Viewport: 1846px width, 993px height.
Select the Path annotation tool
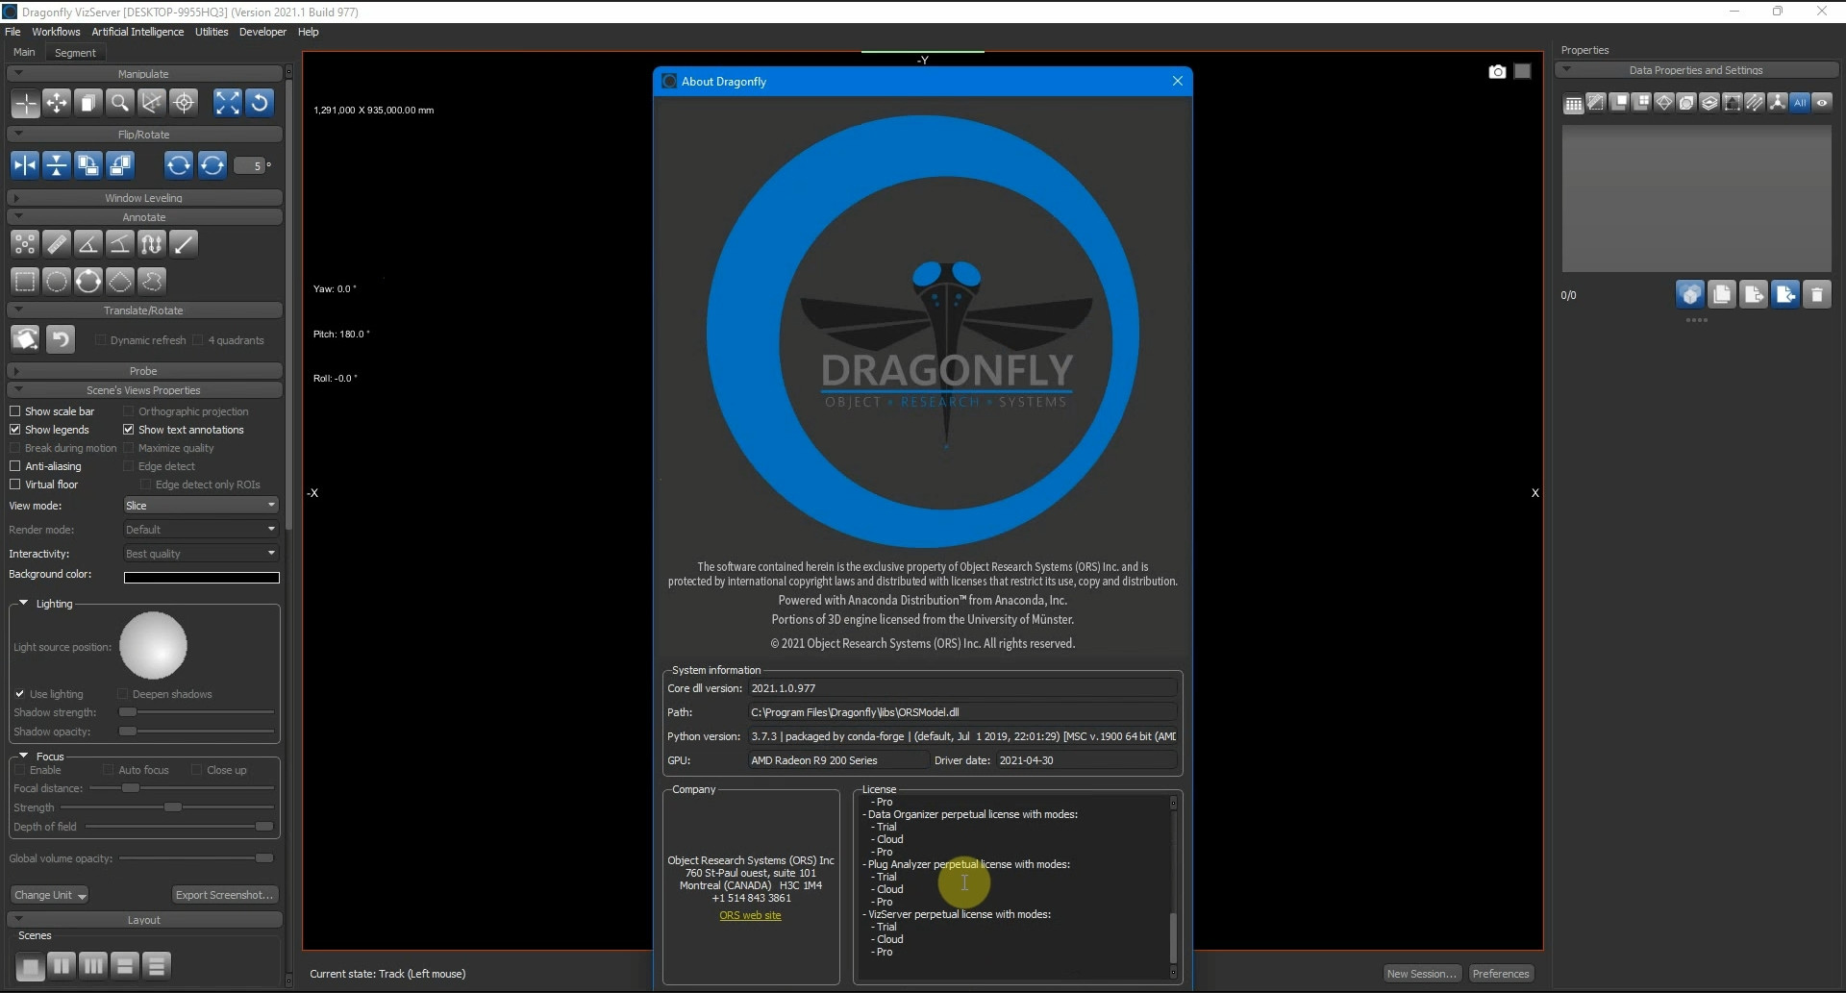coord(152,244)
